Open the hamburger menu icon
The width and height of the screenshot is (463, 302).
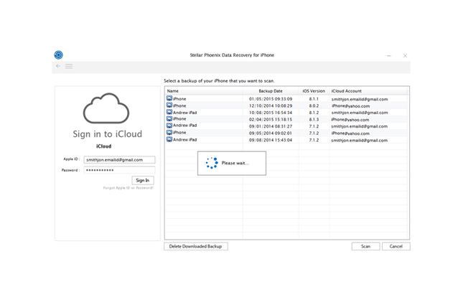(x=69, y=66)
